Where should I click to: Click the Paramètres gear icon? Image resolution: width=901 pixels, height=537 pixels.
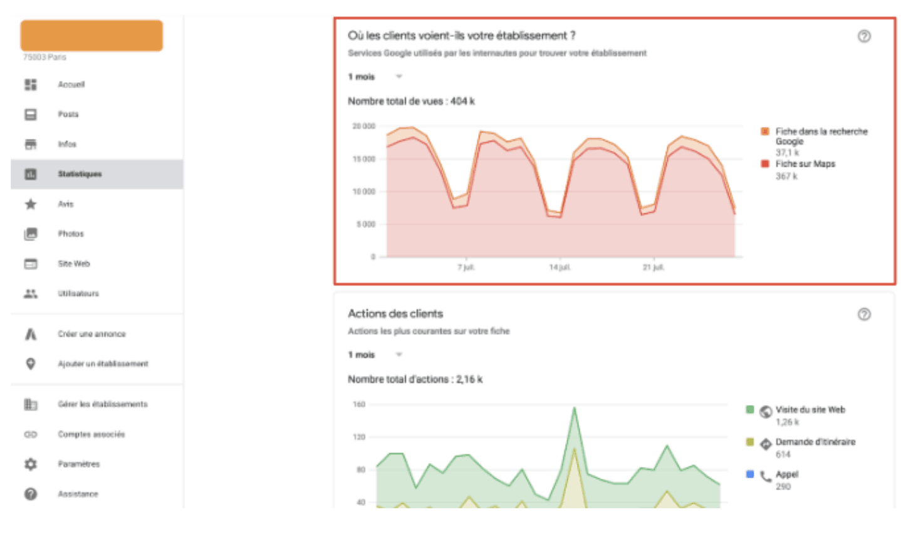(x=31, y=464)
